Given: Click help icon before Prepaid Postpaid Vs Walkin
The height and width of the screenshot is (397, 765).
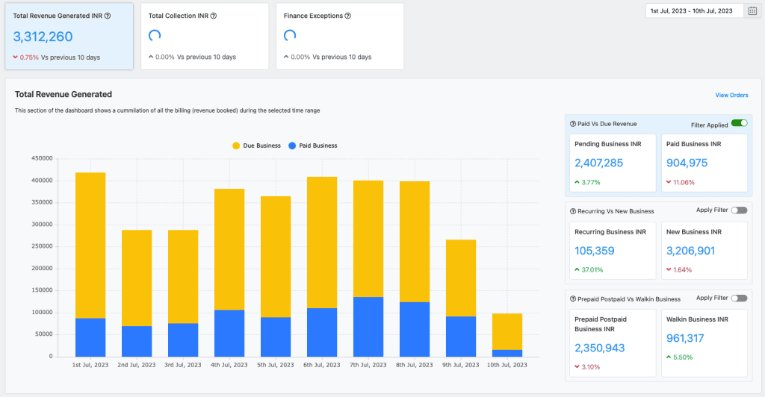Looking at the screenshot, I should [572, 299].
